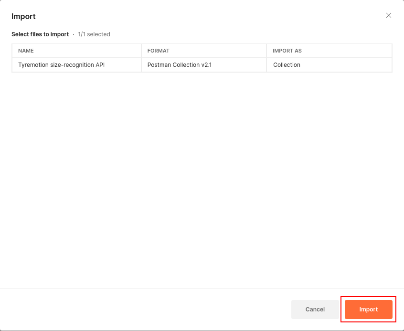Viewport: 404px width, 331px height.
Task: Select the Tyremotion size-recognition API name cell
Action: (x=61, y=65)
